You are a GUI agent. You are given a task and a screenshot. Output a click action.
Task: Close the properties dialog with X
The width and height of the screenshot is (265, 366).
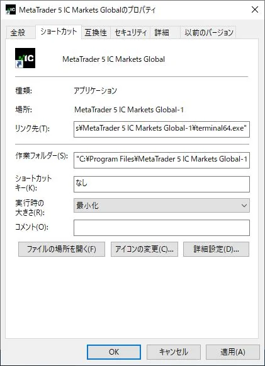(255, 9)
